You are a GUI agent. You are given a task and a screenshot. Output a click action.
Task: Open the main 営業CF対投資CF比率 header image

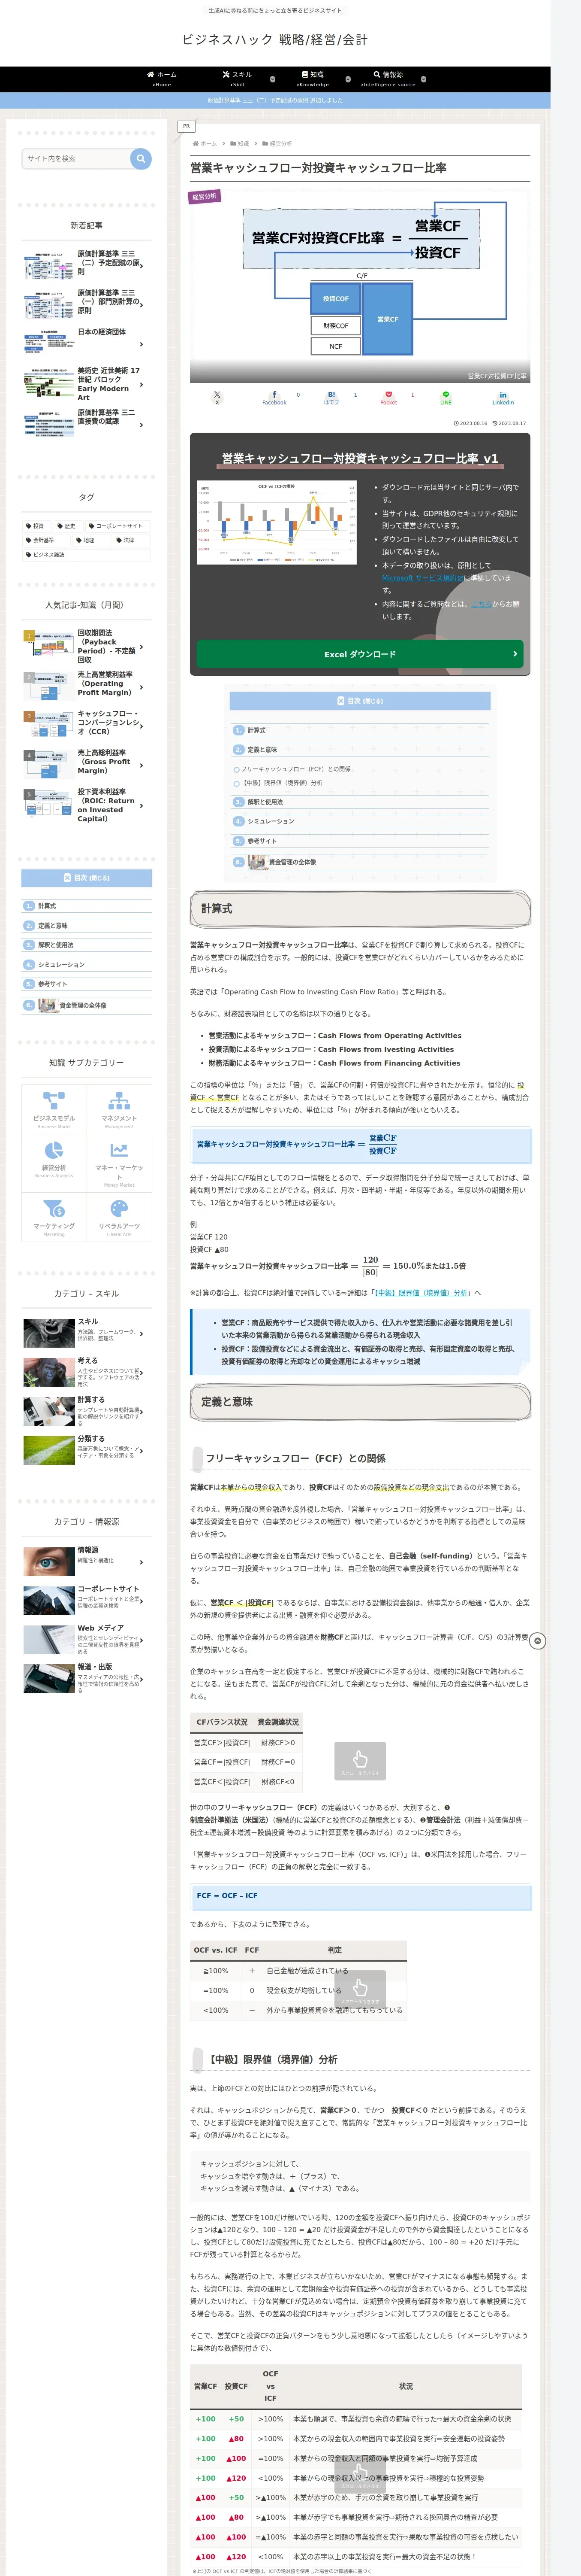[x=359, y=285]
